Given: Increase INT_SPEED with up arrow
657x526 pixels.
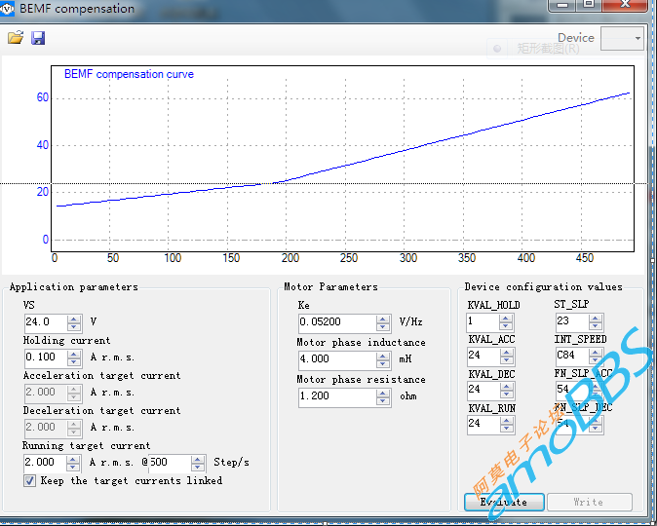Looking at the screenshot, I should click(x=596, y=353).
